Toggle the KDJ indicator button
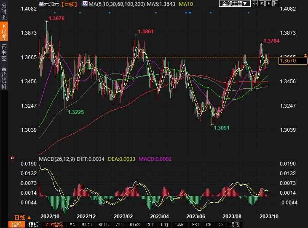308x228 pixels. coord(165,225)
